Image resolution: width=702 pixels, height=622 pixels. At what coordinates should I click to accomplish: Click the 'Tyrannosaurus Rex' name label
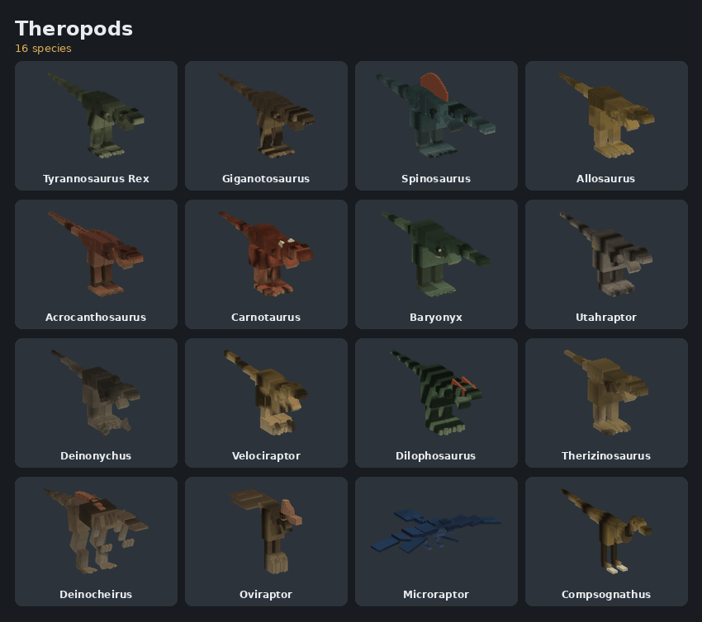point(96,179)
